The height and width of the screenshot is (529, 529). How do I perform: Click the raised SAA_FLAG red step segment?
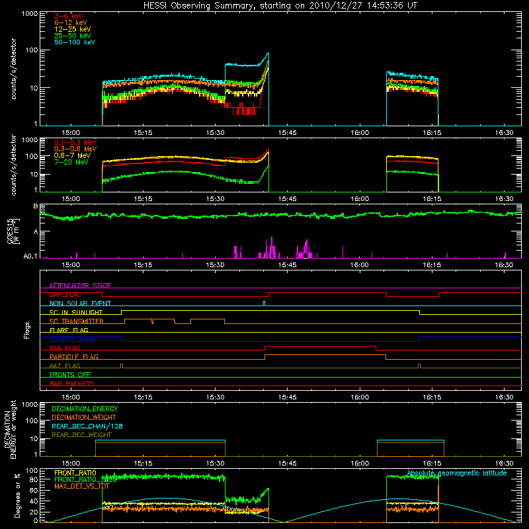point(320,346)
